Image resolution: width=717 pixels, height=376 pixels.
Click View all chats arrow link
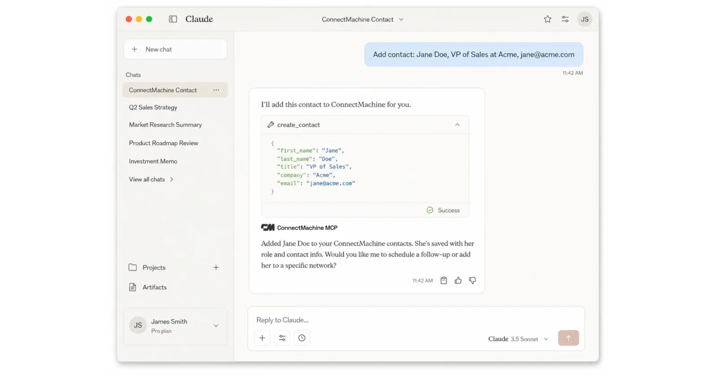[151, 179]
